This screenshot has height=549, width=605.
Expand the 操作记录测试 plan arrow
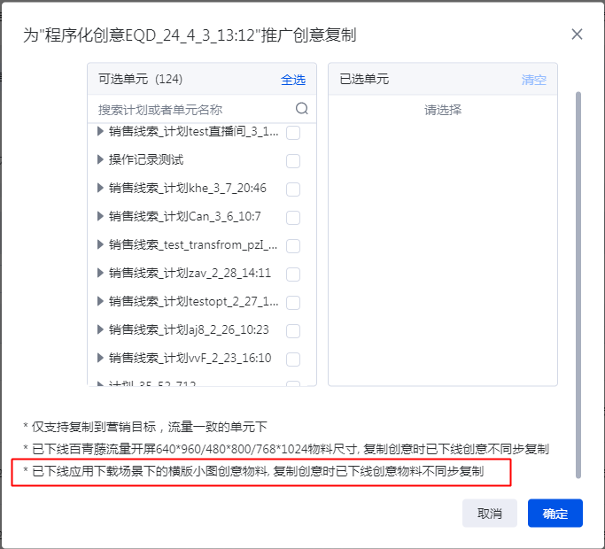(x=100, y=159)
